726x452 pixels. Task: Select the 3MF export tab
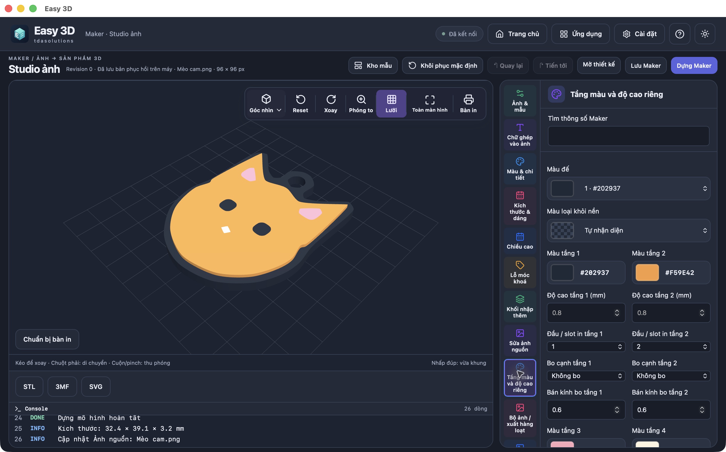[62, 387]
